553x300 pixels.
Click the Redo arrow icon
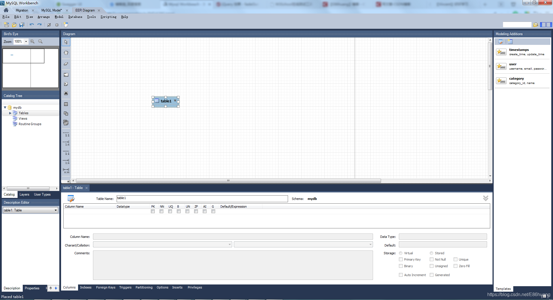(39, 25)
